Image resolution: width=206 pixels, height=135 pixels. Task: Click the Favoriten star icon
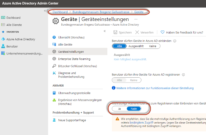click(3, 32)
